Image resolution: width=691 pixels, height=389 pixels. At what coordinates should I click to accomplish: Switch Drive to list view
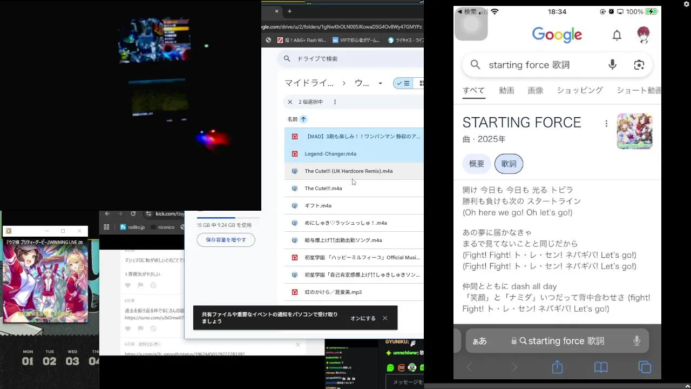point(403,83)
